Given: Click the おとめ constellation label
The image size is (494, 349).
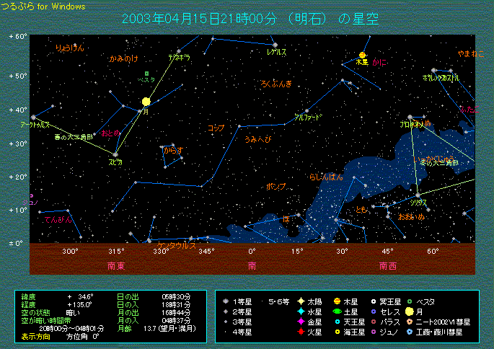Looking at the screenshot, I should click(110, 133).
